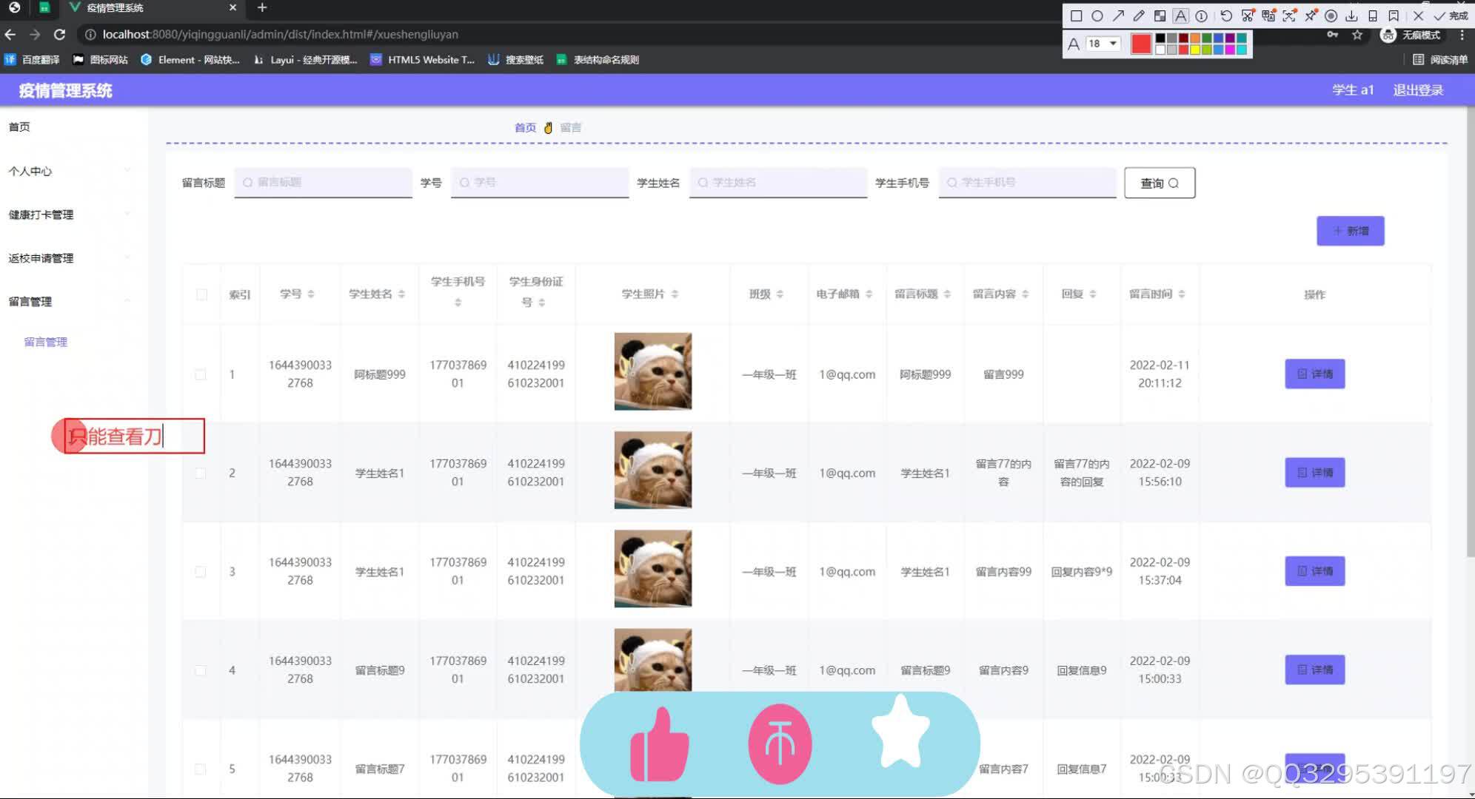The height and width of the screenshot is (799, 1475).
Task: Open the Layui bookmark
Action: [305, 60]
